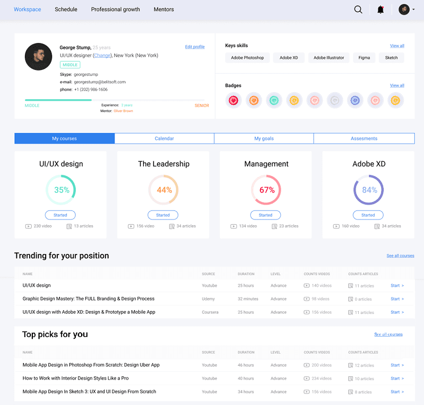Click articles icon beside 12 articles
This screenshot has height=405, width=424.
(x=350, y=365)
